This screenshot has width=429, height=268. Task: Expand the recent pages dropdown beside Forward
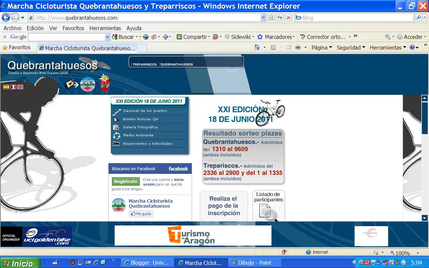point(22,18)
